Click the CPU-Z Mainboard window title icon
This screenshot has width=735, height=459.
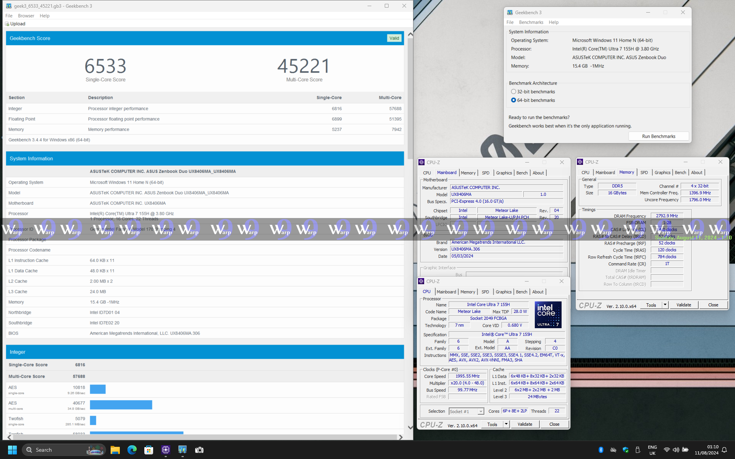click(x=421, y=162)
